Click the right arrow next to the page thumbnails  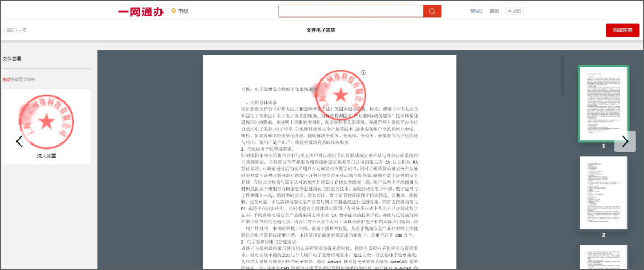(x=625, y=141)
